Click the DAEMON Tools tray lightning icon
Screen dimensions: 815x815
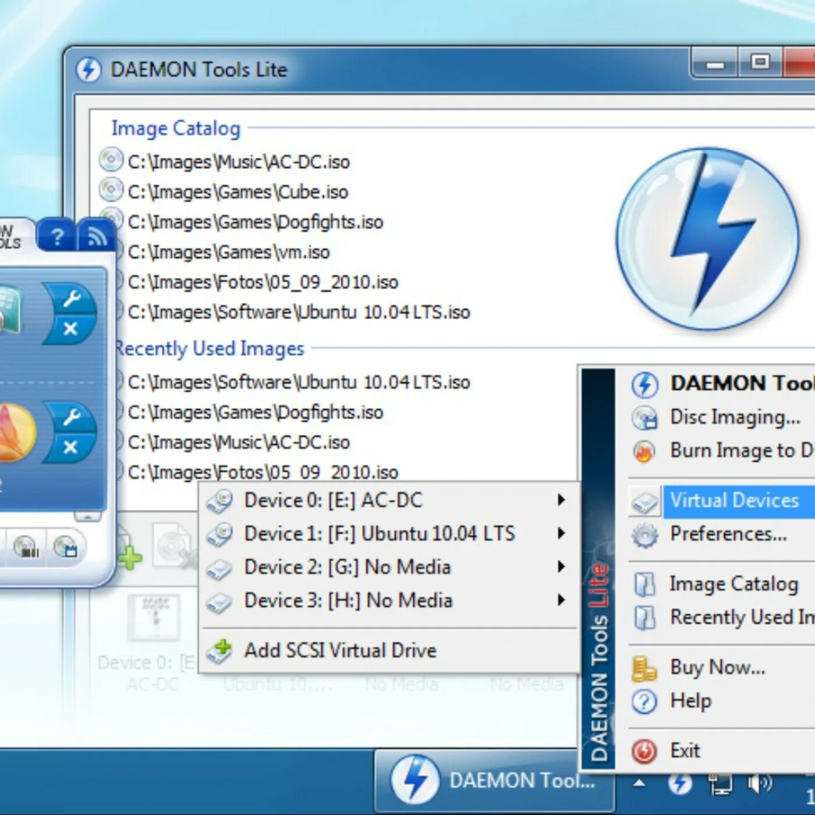[x=680, y=783]
